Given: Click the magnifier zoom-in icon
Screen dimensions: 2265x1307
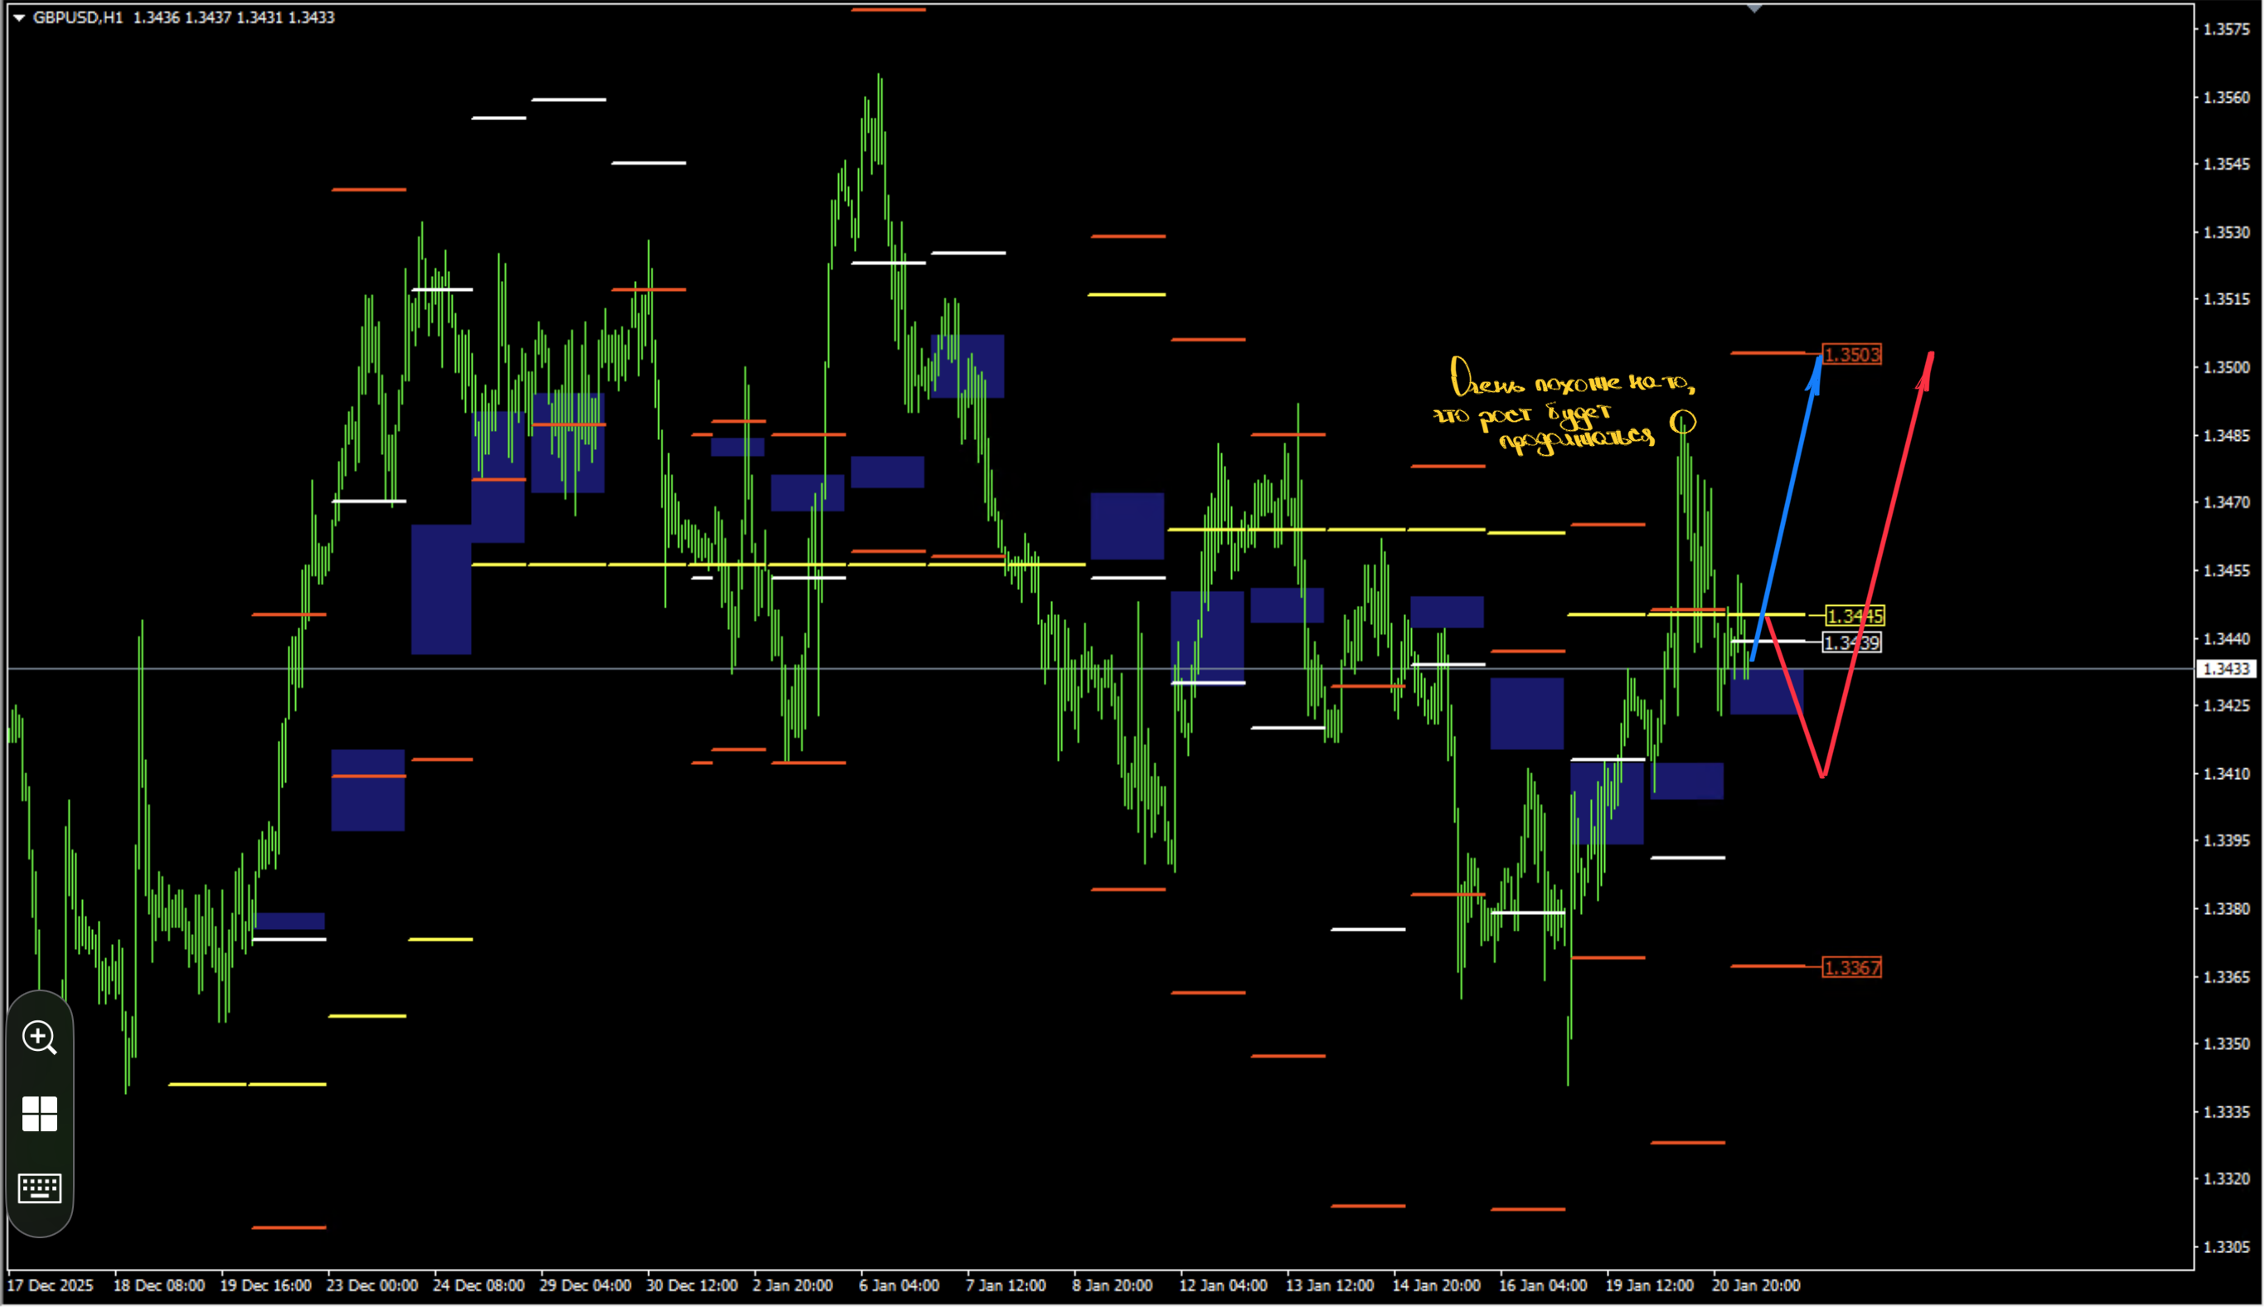Looking at the screenshot, I should [40, 1038].
